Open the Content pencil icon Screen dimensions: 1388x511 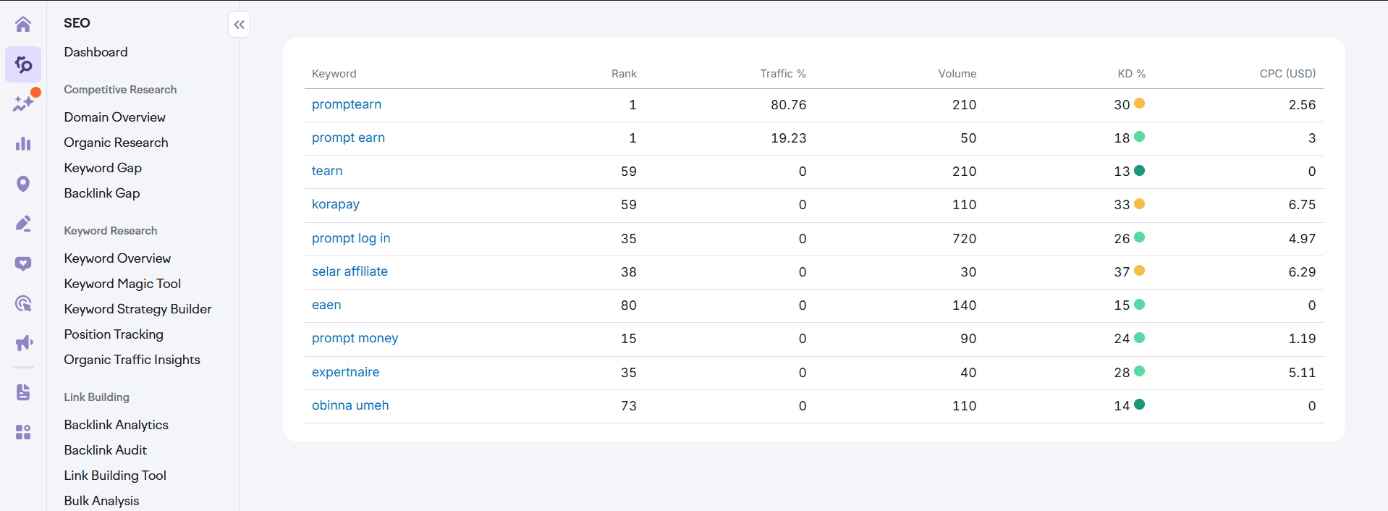click(23, 224)
